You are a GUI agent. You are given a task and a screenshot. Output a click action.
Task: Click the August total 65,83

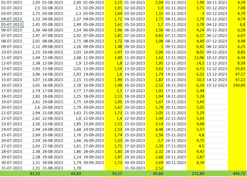76,174
